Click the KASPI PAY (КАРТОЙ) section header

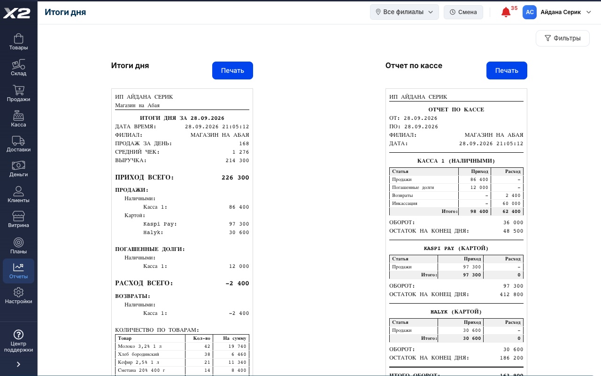(x=456, y=248)
